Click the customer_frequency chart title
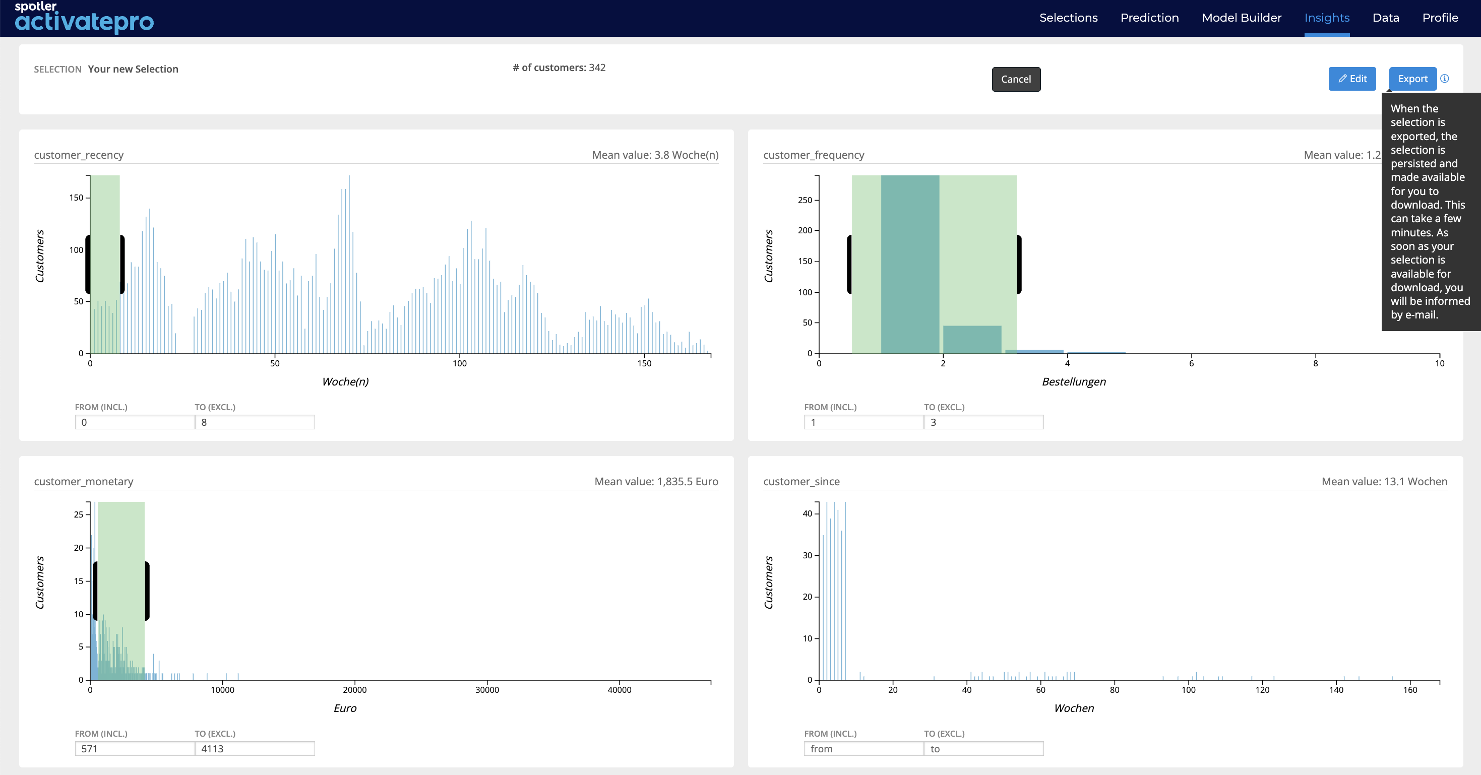Viewport: 1481px width, 775px height. [x=814, y=155]
